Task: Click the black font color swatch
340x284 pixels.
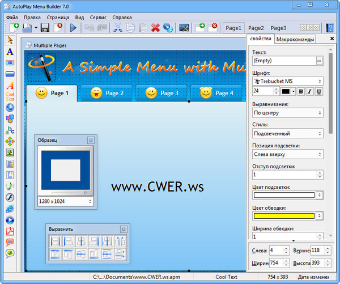Action: click(286, 91)
